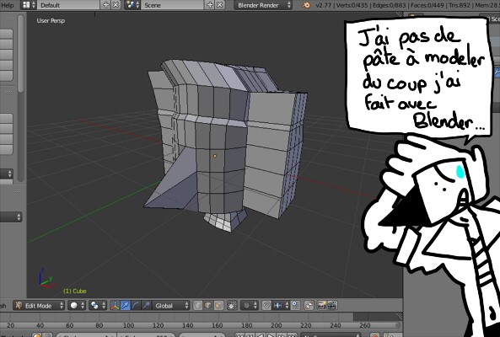Toggle the 3D manipulator axes icon
The width and height of the screenshot is (500, 337).
[x=115, y=306]
